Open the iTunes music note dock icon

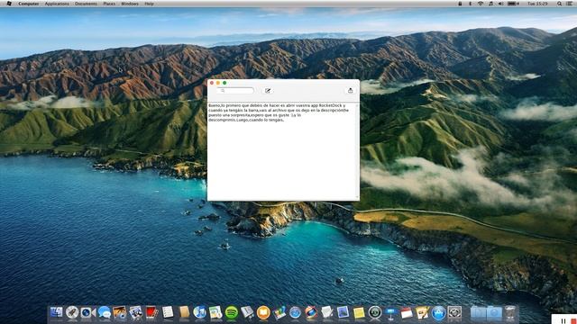click(200, 312)
